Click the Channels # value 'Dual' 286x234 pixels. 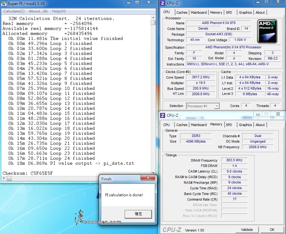pos(258,136)
